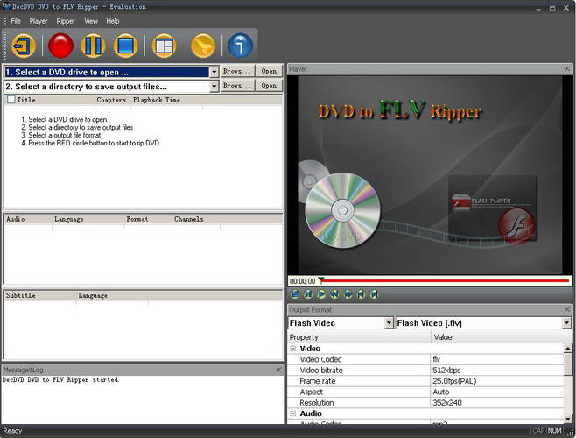
Task: Click the Value column header
Action: (501, 337)
